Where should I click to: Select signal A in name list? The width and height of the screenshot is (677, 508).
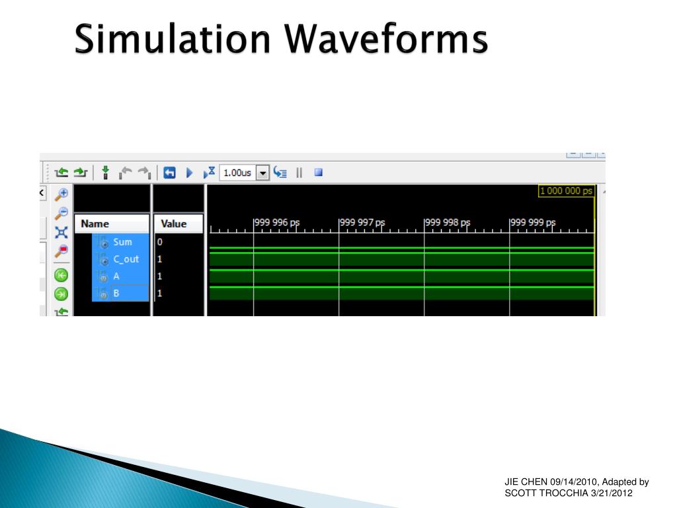120,276
